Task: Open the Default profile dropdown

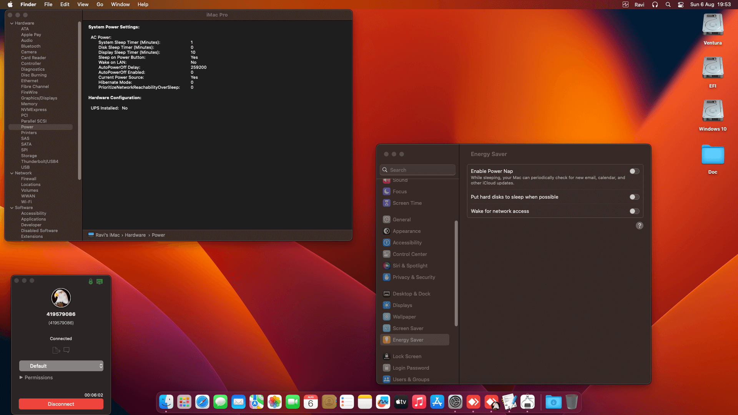Action: tap(61, 366)
